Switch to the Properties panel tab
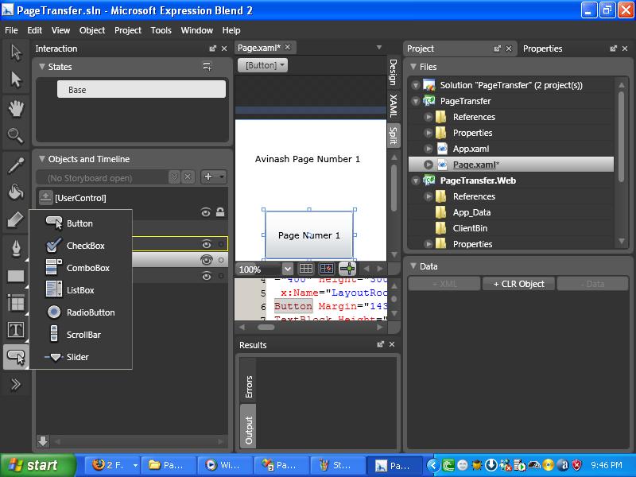The image size is (636, 477). pyautogui.click(x=542, y=48)
